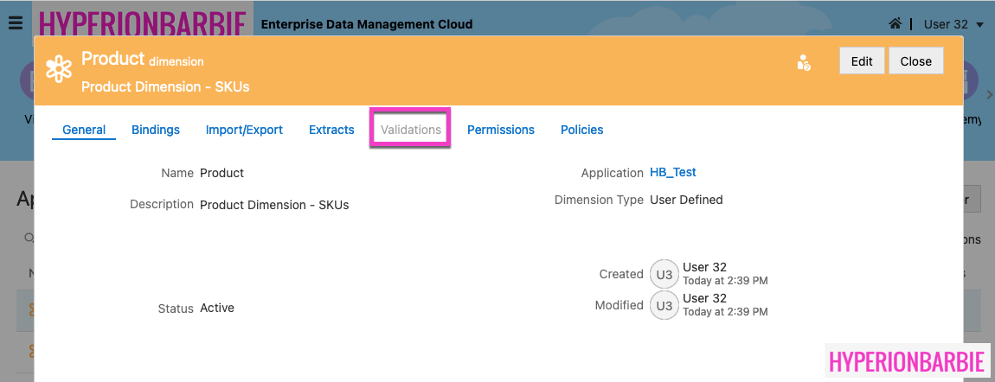
Task: Click the HYPERIONBARBIE logo in the header
Action: click(143, 24)
